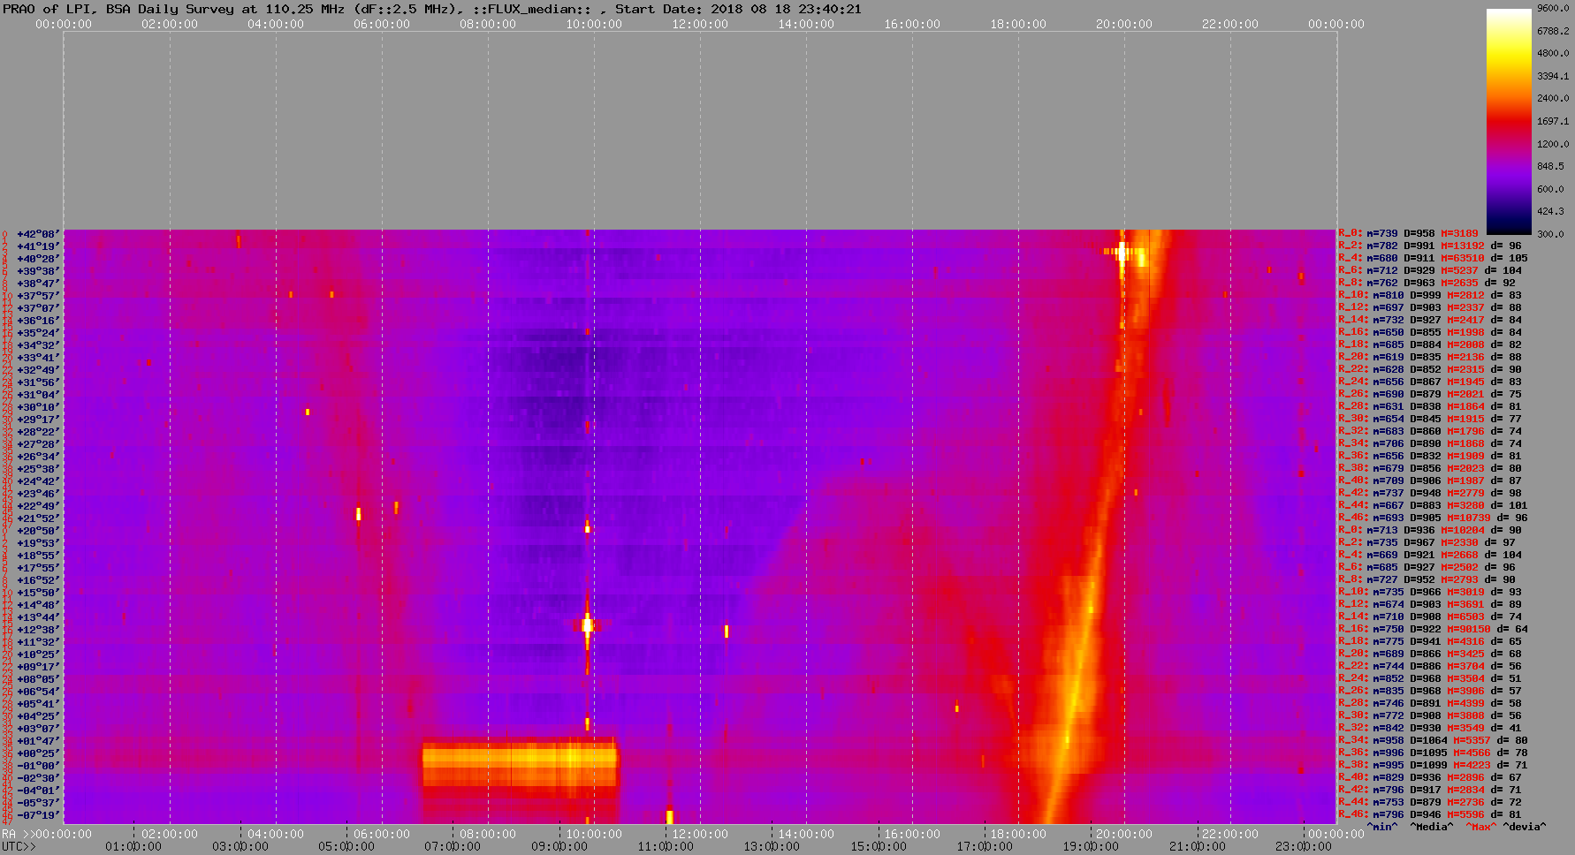Click the "^Media^" legend label
This screenshot has height=855, width=1575.
point(1432,827)
